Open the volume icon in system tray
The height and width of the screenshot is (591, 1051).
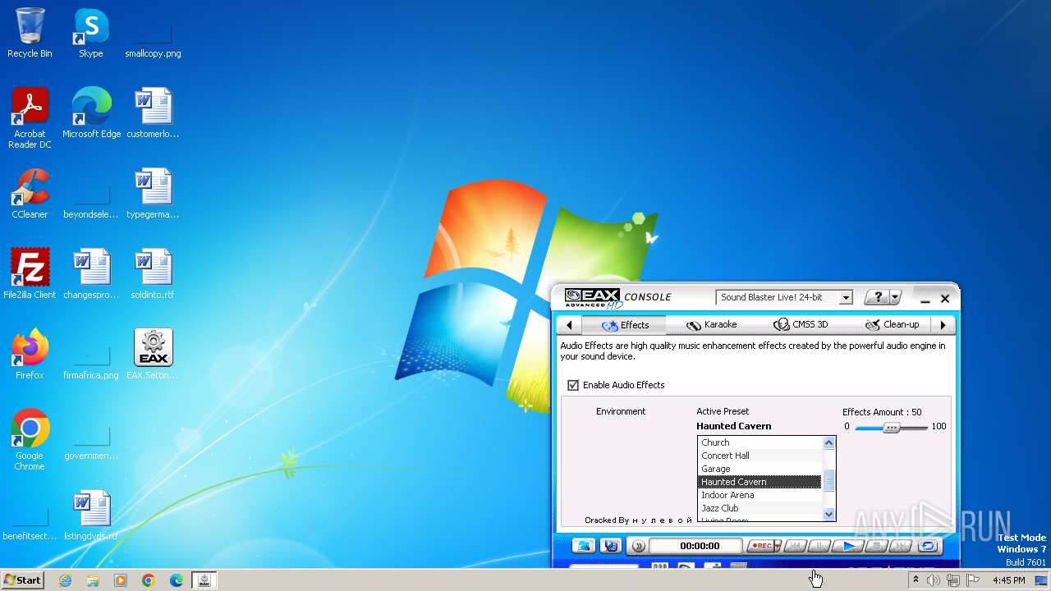[934, 580]
